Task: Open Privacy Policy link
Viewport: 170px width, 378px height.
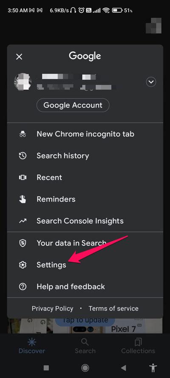Action: pos(53,308)
